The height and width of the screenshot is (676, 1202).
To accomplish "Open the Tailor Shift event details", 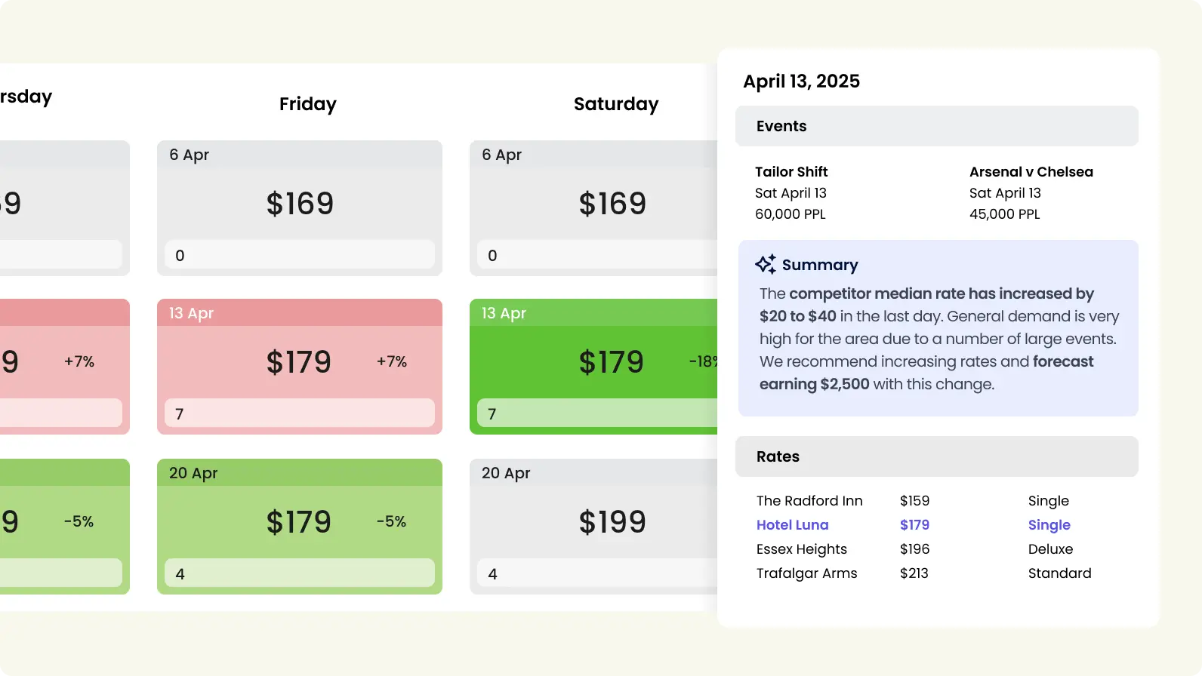I will tap(791, 172).
